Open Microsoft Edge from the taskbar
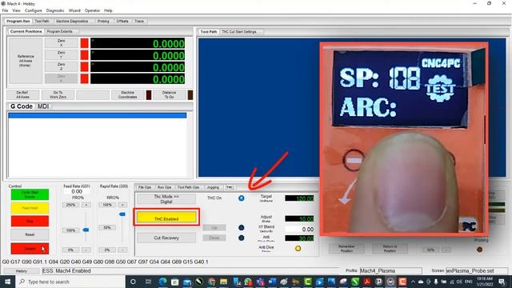Image resolution: width=512 pixels, height=288 pixels. click(x=162, y=282)
